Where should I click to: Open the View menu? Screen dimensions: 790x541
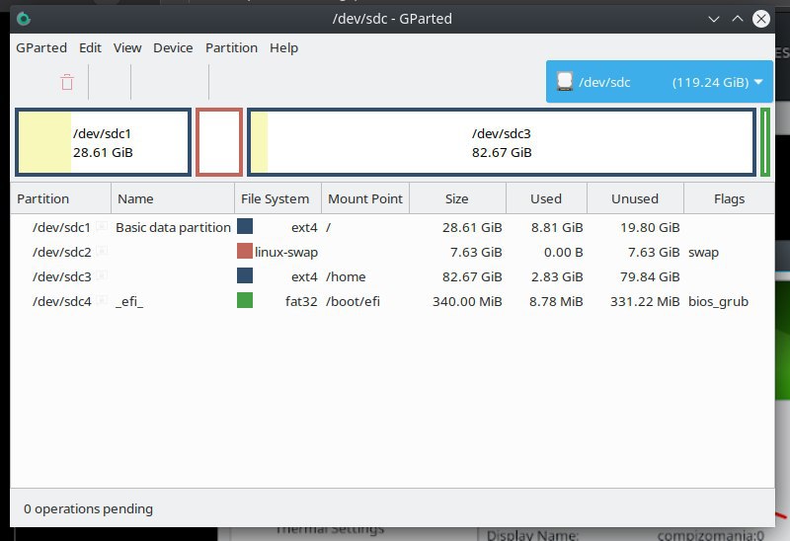(x=127, y=47)
